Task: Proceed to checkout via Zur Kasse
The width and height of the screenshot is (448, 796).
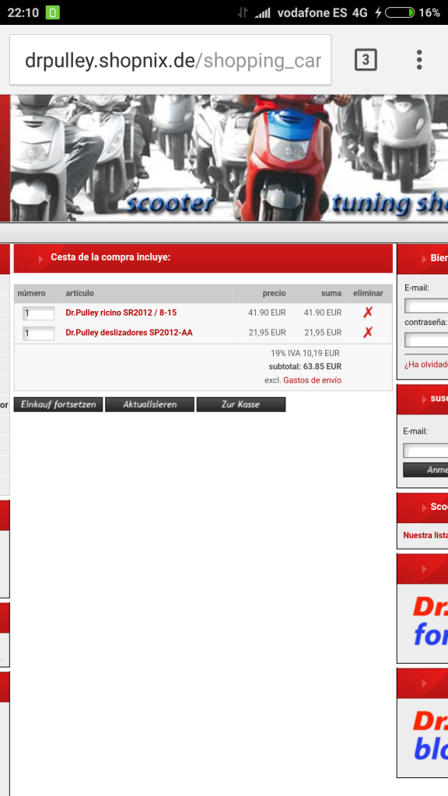Action: coord(241,404)
